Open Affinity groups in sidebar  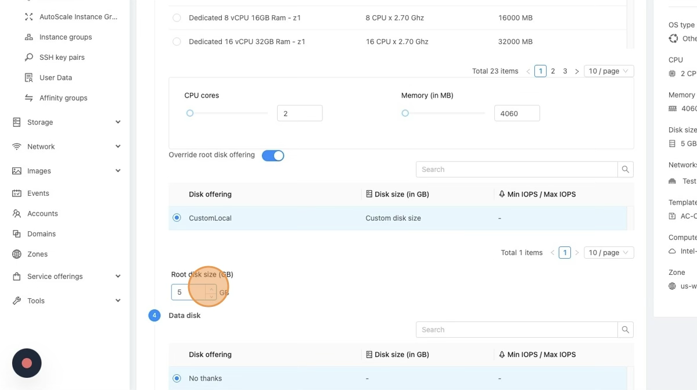63,98
